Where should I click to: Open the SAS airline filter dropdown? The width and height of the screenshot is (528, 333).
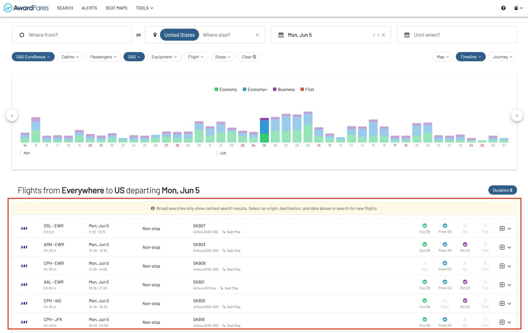pyautogui.click(x=134, y=57)
